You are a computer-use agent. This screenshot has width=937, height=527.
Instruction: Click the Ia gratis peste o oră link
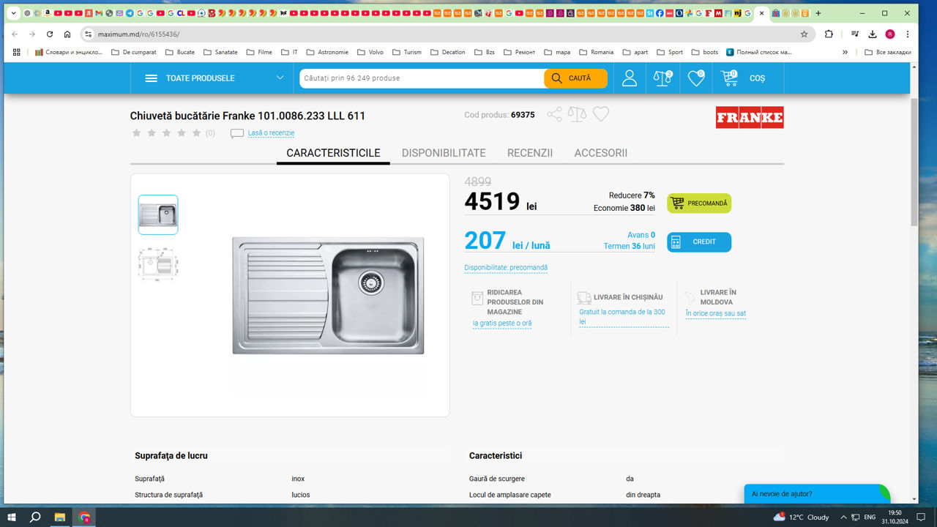coord(502,324)
